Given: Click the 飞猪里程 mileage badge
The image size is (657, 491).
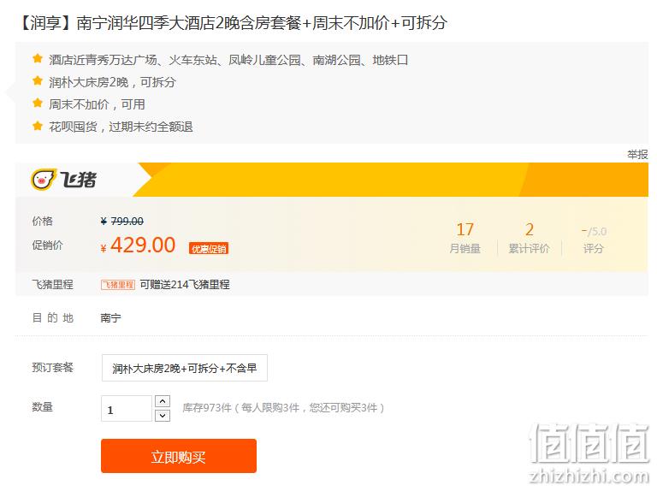Looking at the screenshot, I should (118, 285).
